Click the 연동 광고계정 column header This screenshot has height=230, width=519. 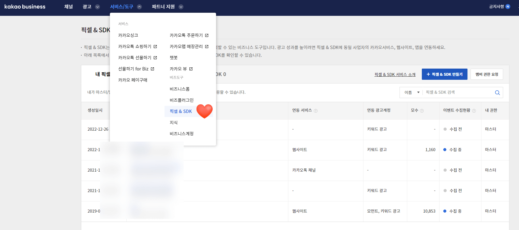[379, 110]
